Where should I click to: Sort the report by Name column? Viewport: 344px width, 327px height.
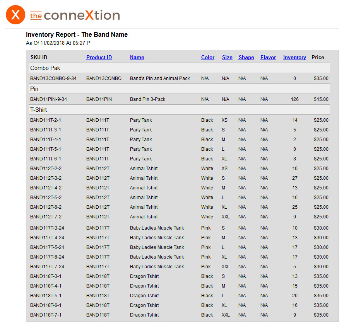click(x=137, y=58)
